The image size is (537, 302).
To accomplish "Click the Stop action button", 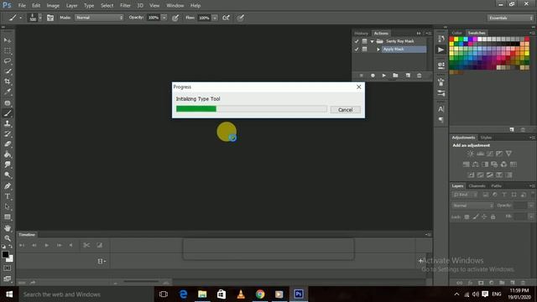I will tap(361, 75).
